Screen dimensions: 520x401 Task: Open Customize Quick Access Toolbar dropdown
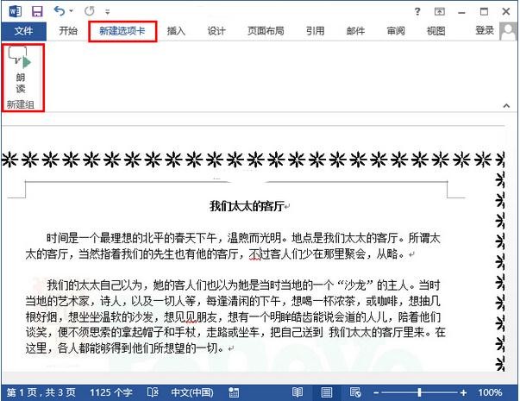108,12
